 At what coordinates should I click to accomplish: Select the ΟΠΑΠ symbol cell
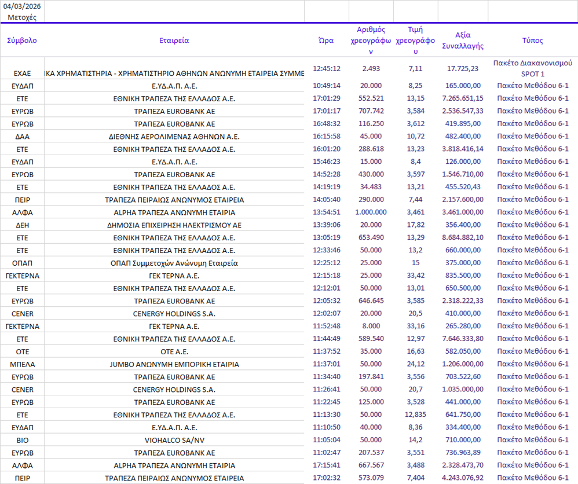click(x=22, y=263)
